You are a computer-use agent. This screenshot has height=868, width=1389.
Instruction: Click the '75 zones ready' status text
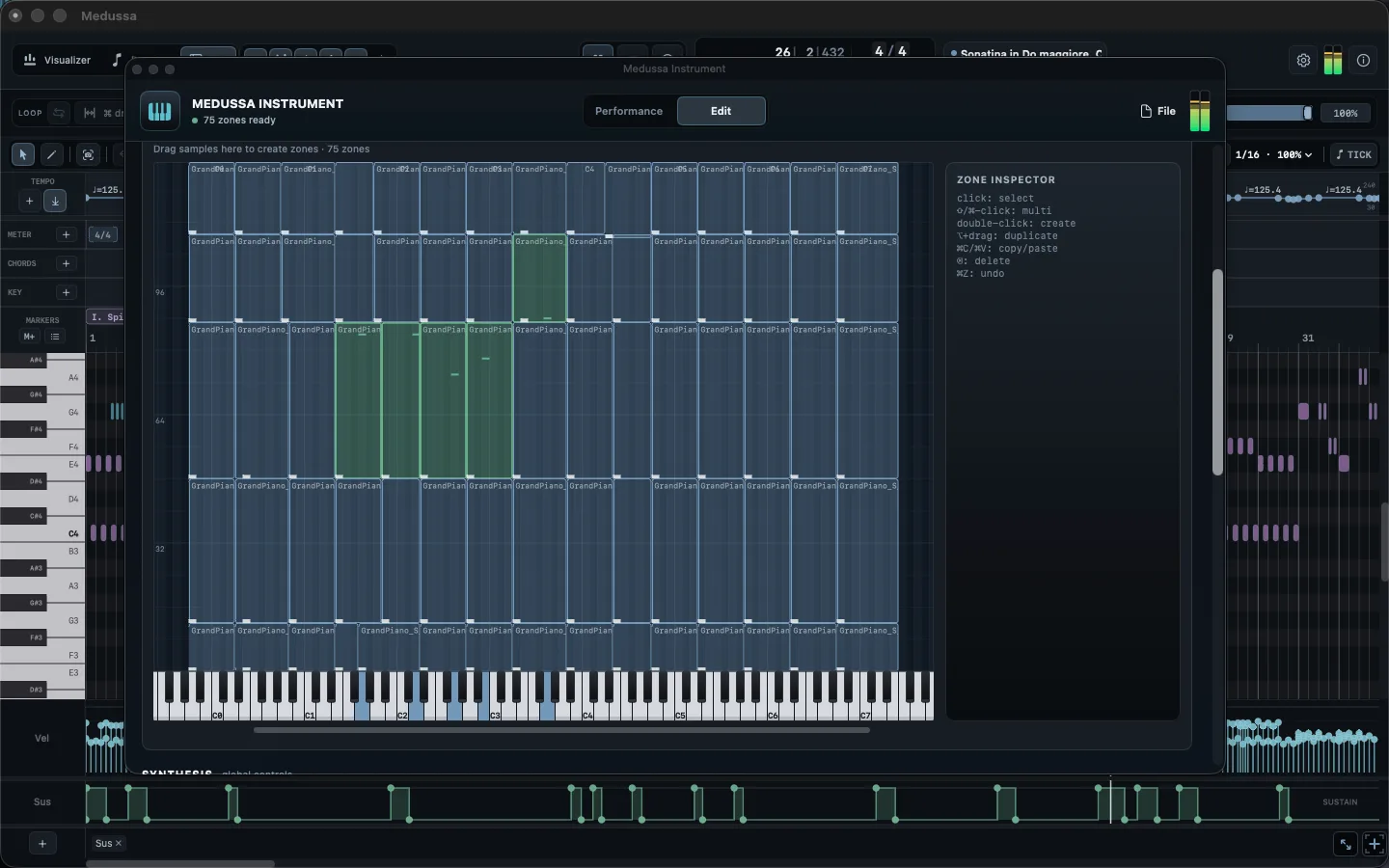[x=239, y=121]
